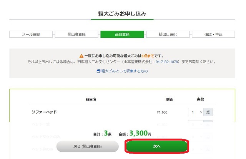Image resolution: width=246 pixels, height=159 pixels.
Task: Click the ソファーベッド item name
Action: [44, 112]
